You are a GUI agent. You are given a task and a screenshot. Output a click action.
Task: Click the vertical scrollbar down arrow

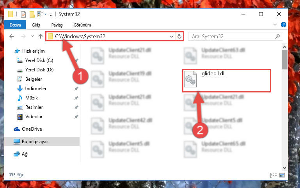pos(284,168)
